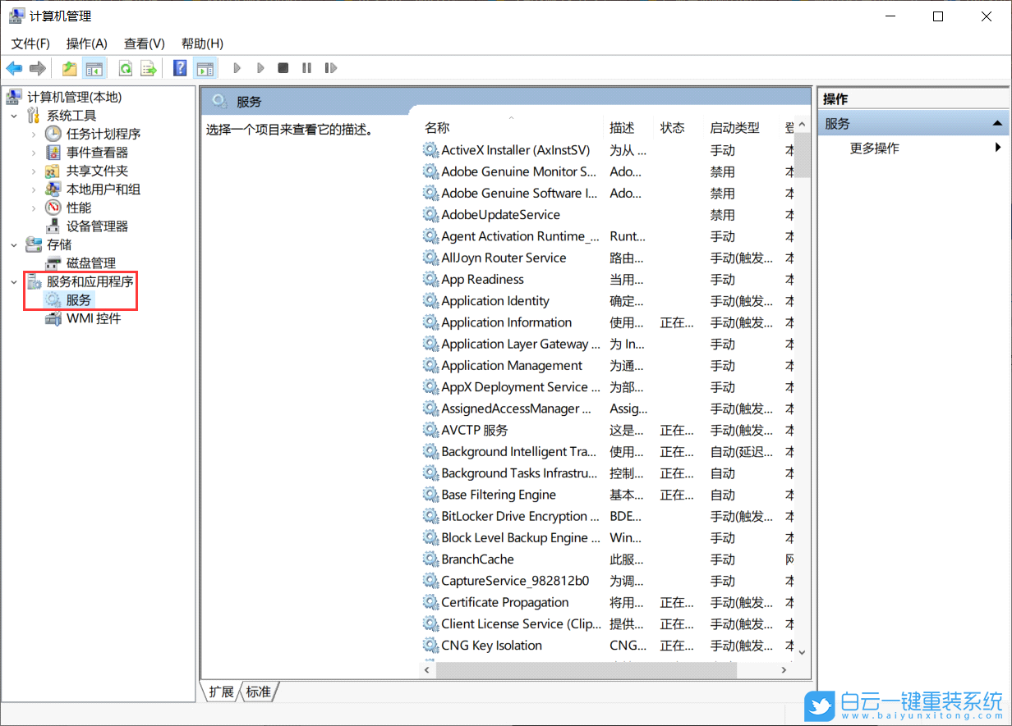Click the Export List icon
1012x726 pixels.
[149, 67]
